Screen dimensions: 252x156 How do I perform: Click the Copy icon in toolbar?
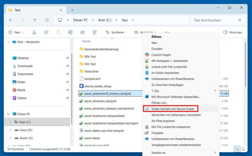click(x=46, y=32)
